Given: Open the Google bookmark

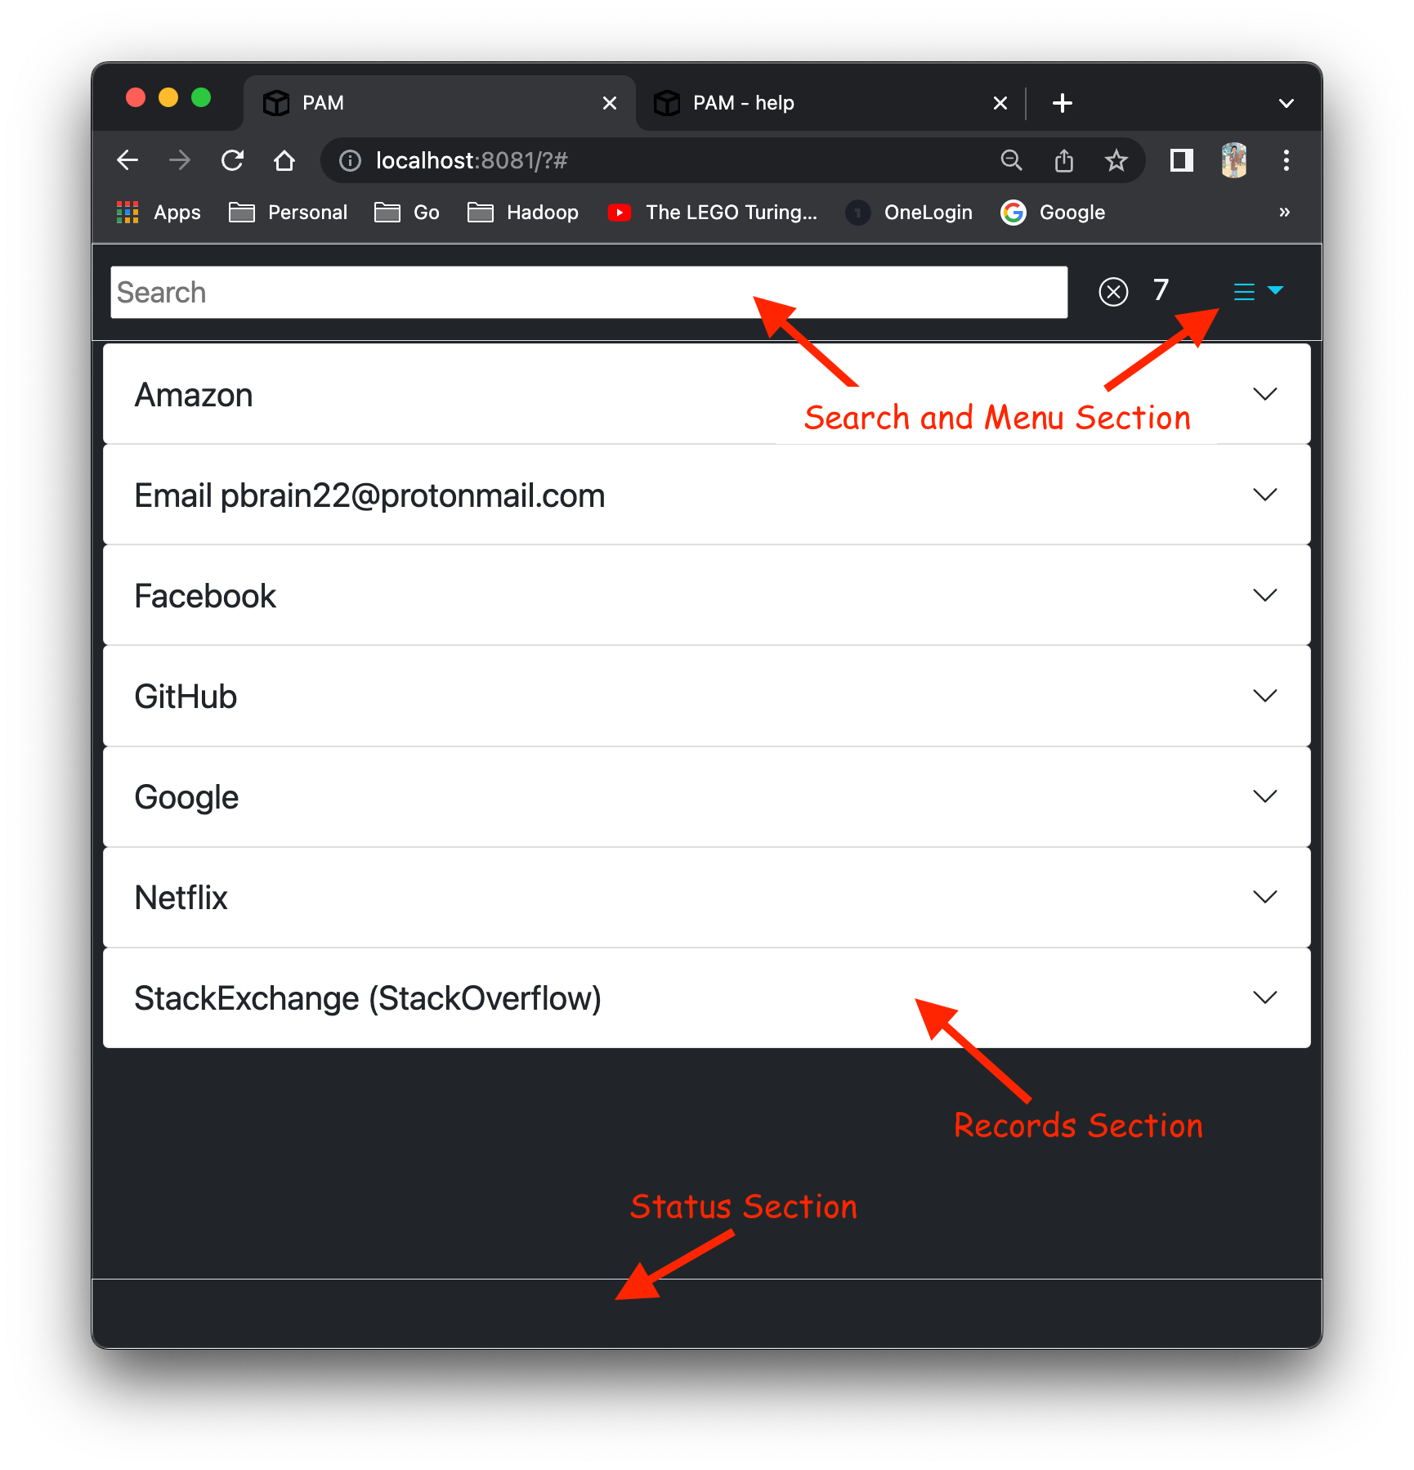Looking at the screenshot, I should (1053, 213).
